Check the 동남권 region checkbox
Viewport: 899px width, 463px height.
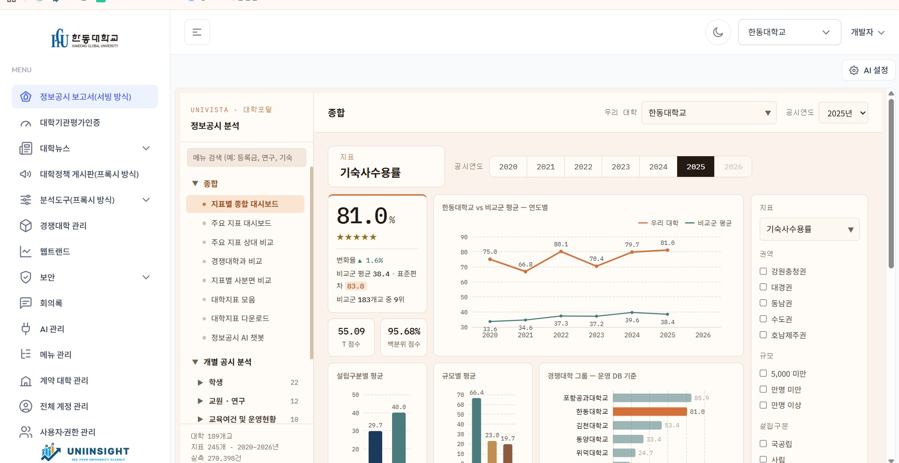point(763,303)
